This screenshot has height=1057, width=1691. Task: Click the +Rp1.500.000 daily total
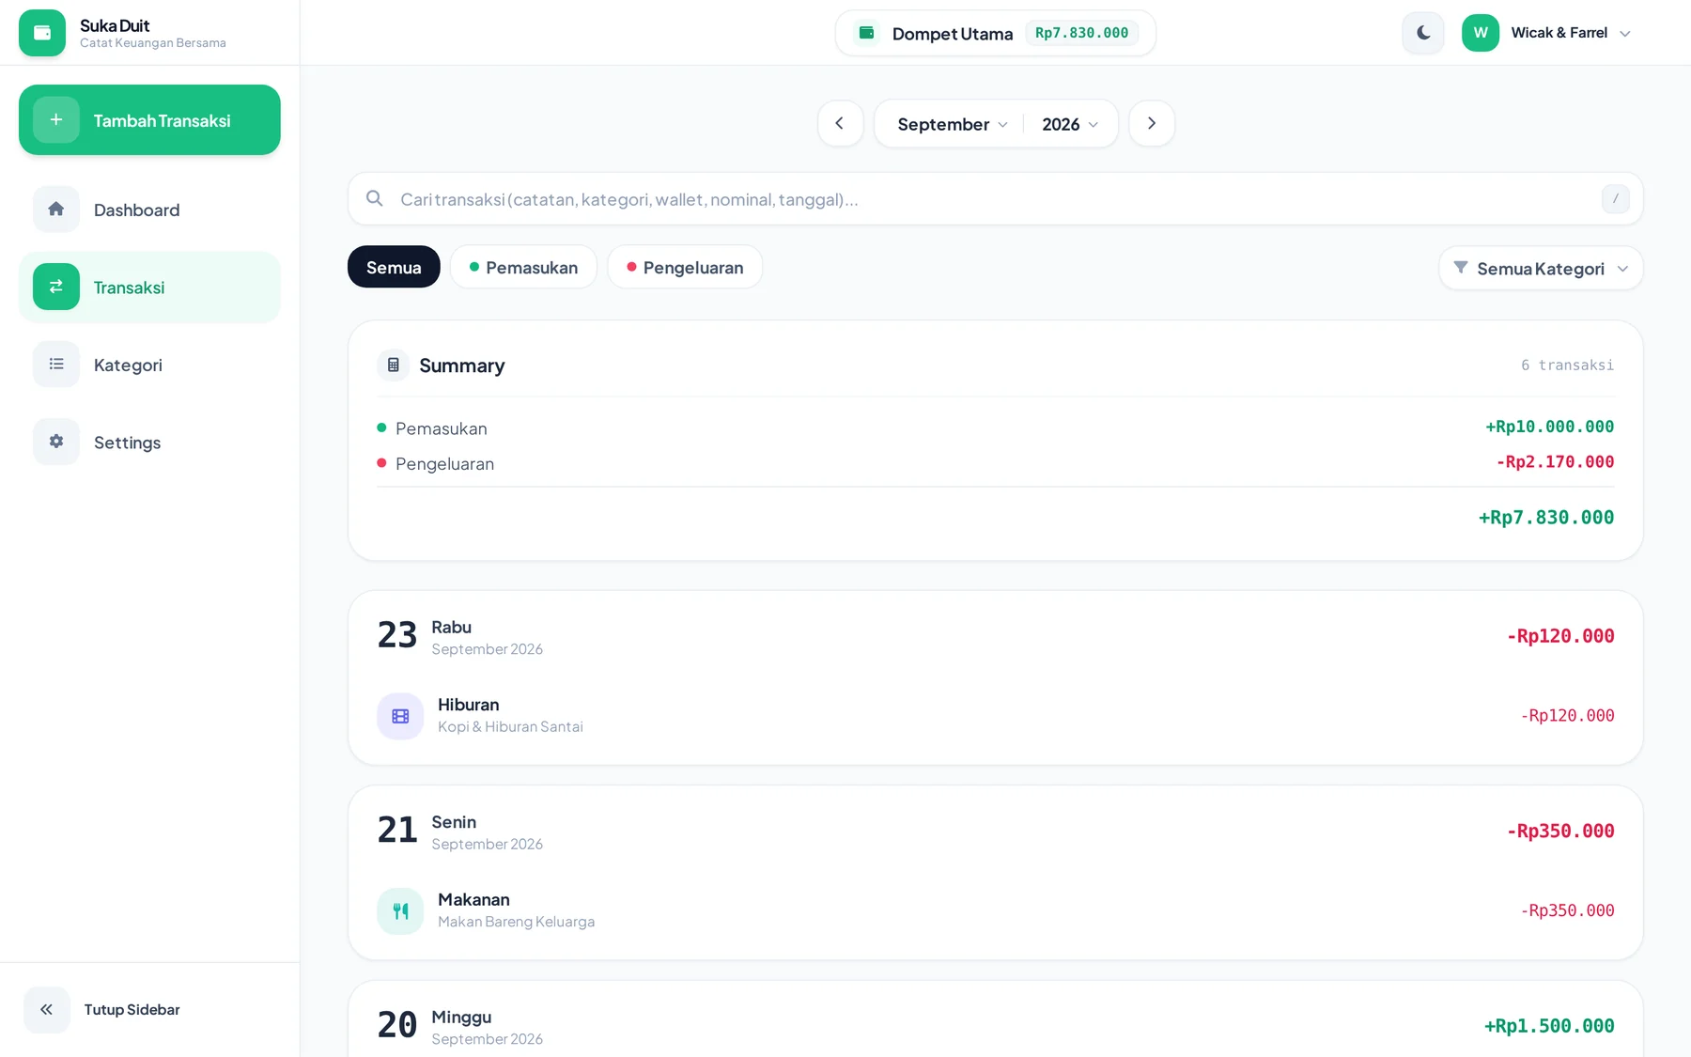(1548, 1026)
